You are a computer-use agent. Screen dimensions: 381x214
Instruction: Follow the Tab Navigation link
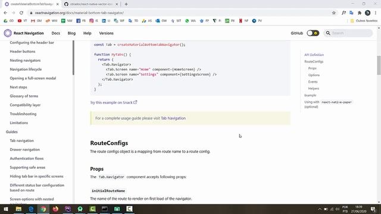tap(173, 118)
